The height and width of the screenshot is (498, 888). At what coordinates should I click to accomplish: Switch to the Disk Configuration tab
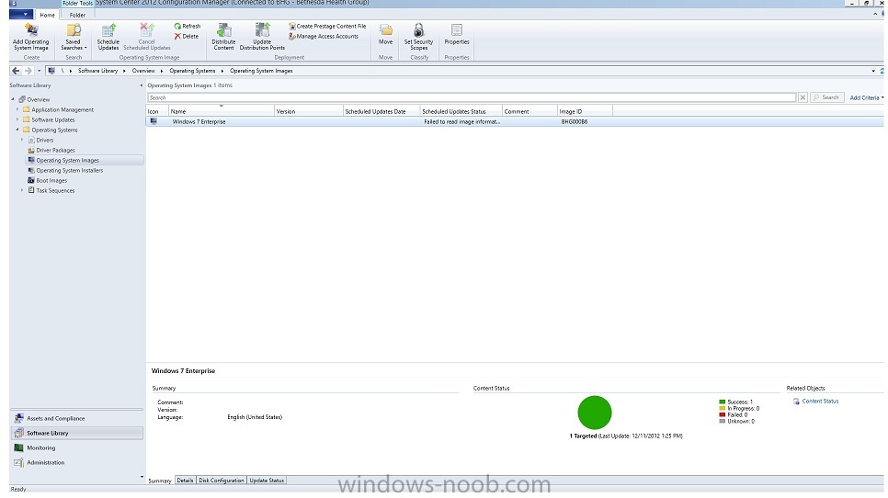coord(221,480)
